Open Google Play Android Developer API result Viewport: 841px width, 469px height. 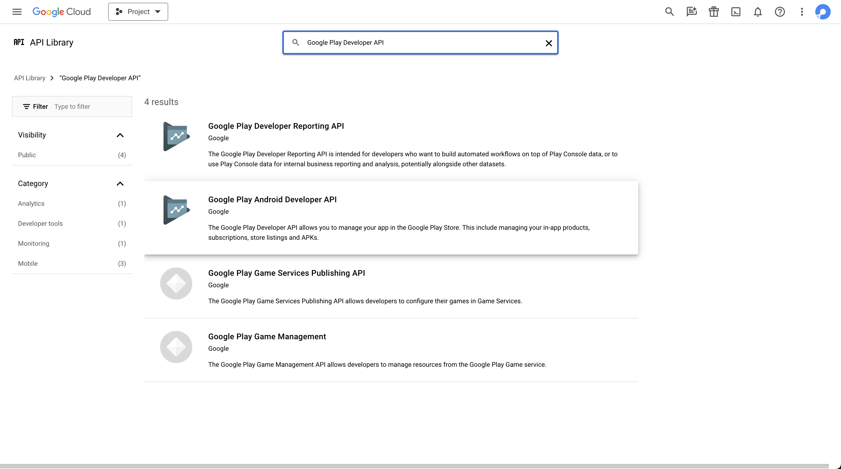(x=272, y=199)
